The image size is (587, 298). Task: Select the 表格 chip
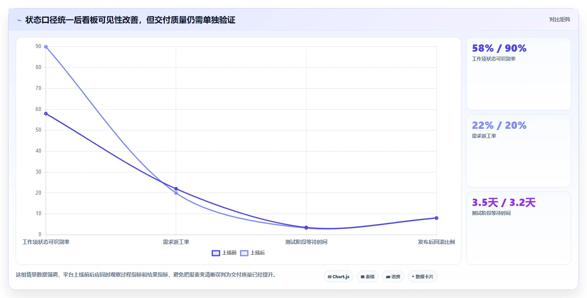pos(368,277)
